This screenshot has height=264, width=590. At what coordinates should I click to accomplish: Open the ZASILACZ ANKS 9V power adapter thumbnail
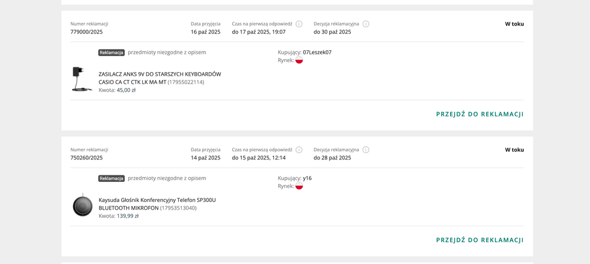82,79
